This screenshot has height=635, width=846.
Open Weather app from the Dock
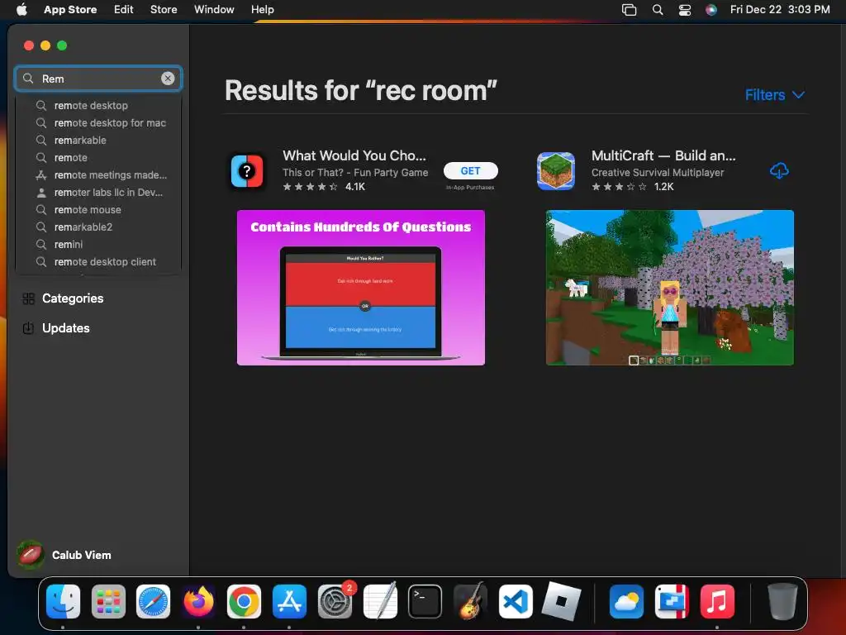(626, 601)
